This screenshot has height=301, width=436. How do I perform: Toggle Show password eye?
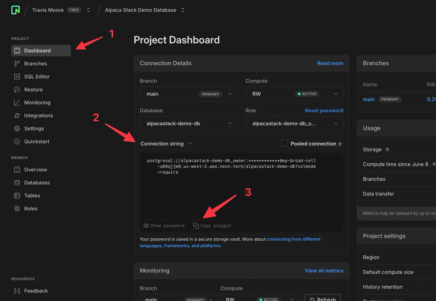coord(146,226)
